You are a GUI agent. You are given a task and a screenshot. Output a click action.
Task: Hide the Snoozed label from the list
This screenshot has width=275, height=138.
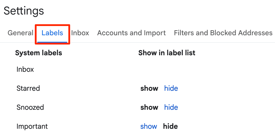171,107
